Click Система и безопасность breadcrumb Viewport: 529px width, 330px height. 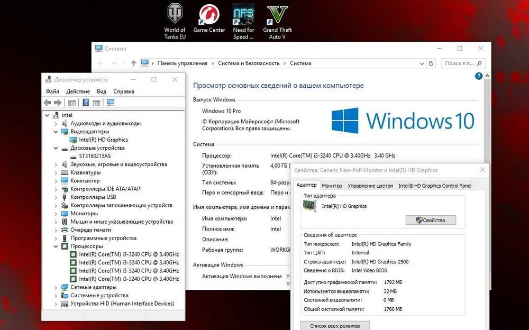tap(249, 63)
